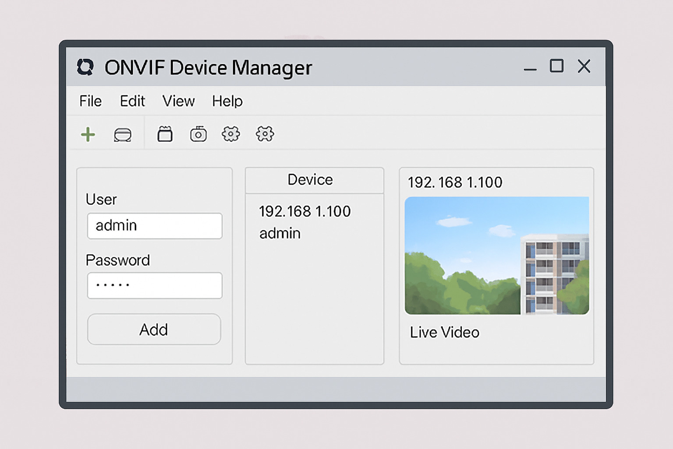This screenshot has width=673, height=449.
Task: Maximize the ONVIF Device Manager window
Action: [556, 66]
